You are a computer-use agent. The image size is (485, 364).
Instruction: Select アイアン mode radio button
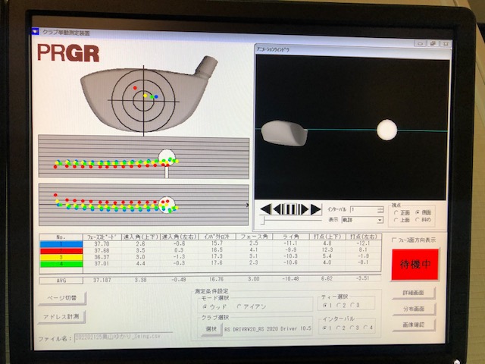tap(239, 306)
